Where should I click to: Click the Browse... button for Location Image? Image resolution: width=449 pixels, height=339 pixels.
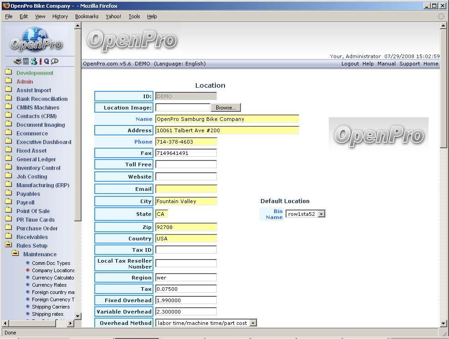[x=225, y=108]
